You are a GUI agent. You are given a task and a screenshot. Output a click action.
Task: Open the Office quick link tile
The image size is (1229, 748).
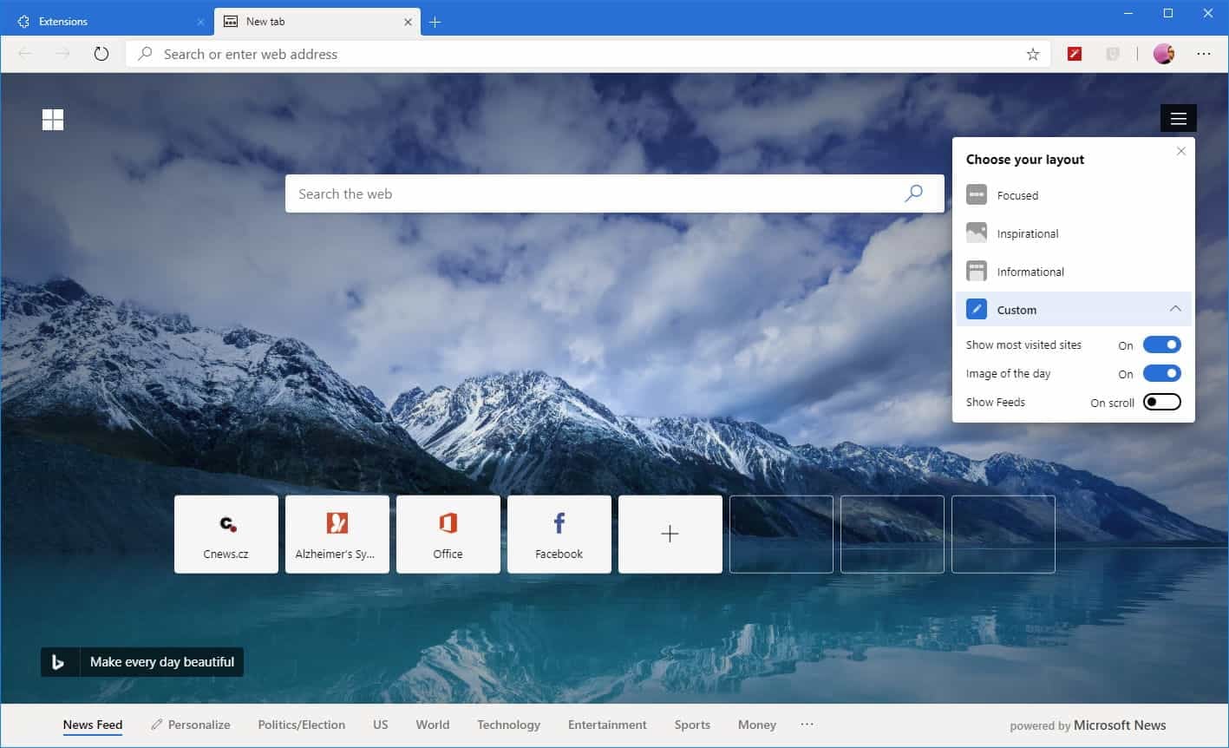pyautogui.click(x=448, y=535)
